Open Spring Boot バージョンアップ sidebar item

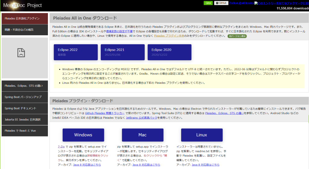(25, 97)
